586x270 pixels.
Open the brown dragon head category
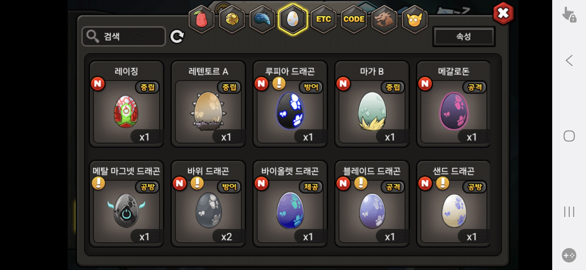coord(384,19)
